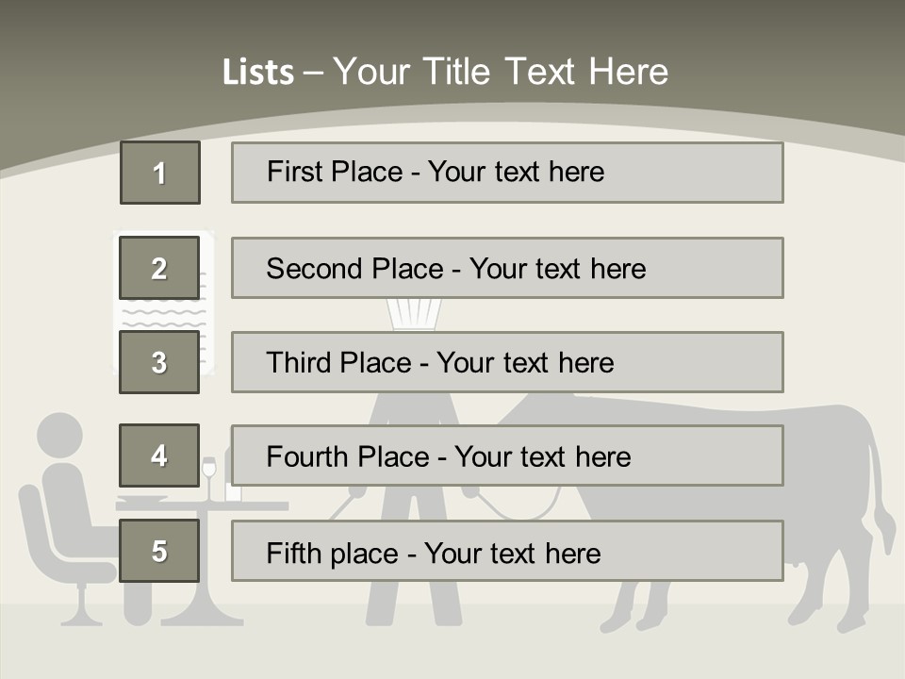Click the wine glass on the table
The height and width of the screenshot is (679, 905).
[208, 472]
